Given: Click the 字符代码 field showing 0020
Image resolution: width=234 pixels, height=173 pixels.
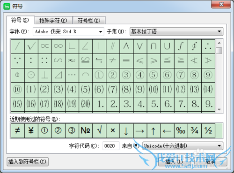Looking at the screenshot, I should coord(111,146).
